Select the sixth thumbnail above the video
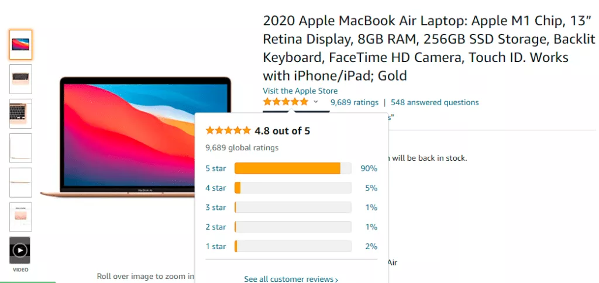The width and height of the screenshot is (599, 283). [20, 217]
